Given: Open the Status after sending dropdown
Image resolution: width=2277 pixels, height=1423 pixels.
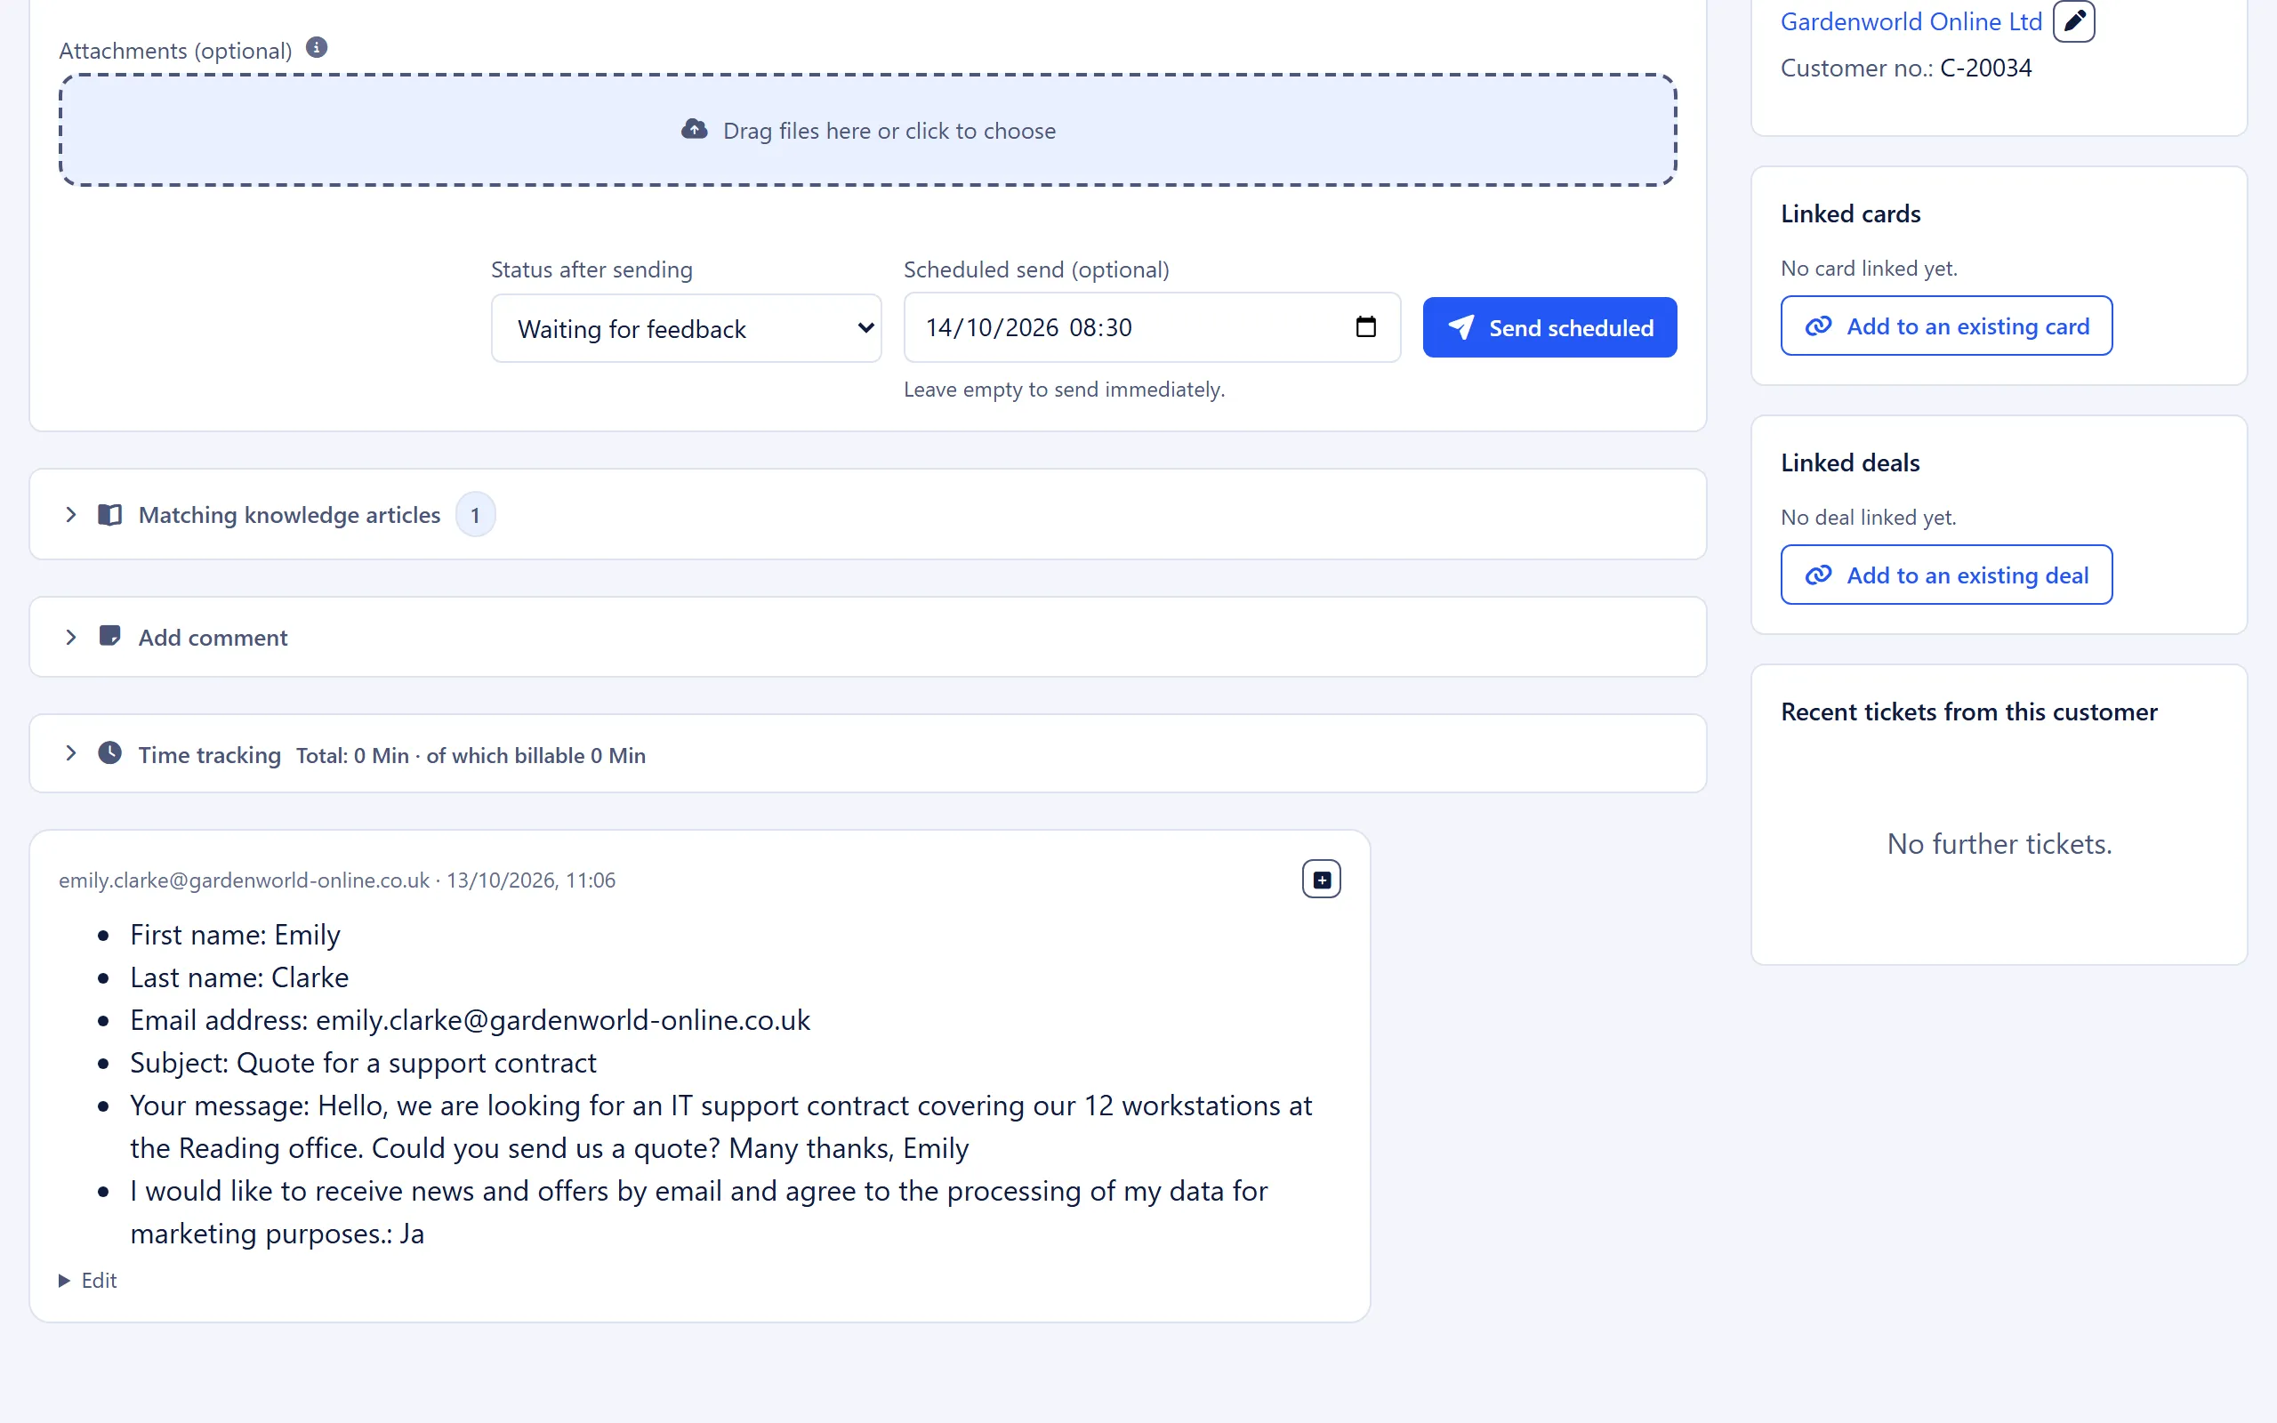Looking at the screenshot, I should [x=686, y=328].
